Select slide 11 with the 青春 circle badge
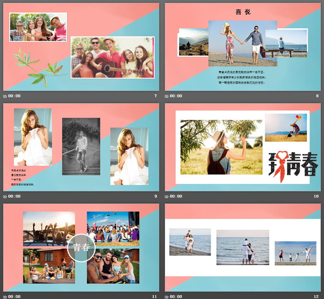This screenshot has height=299, width=324. pyautogui.click(x=81, y=247)
